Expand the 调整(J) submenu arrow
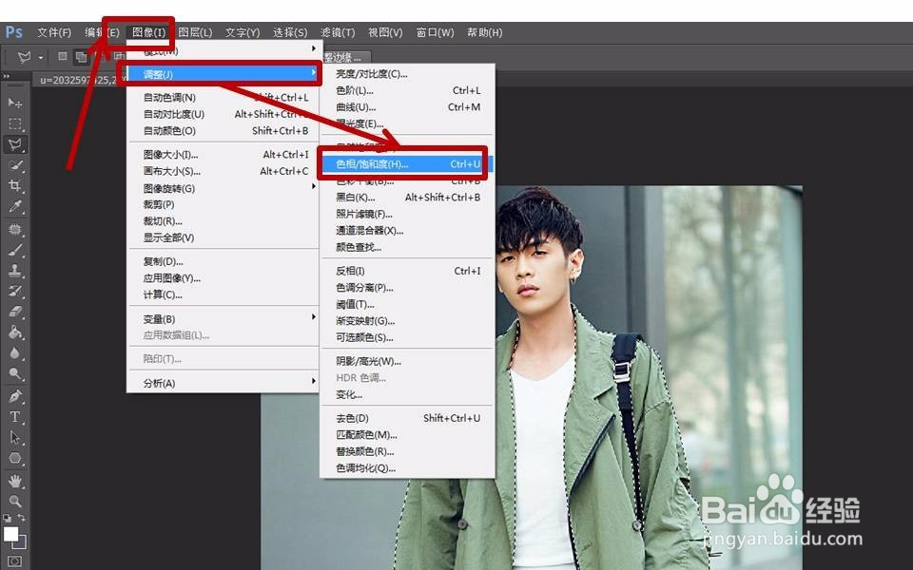This screenshot has width=913, height=570. pyautogui.click(x=313, y=73)
